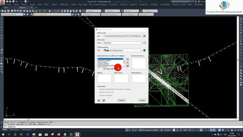Open the PerCouleur plot style dropdown
Viewport: 243px width, 137px height.
click(x=146, y=14)
